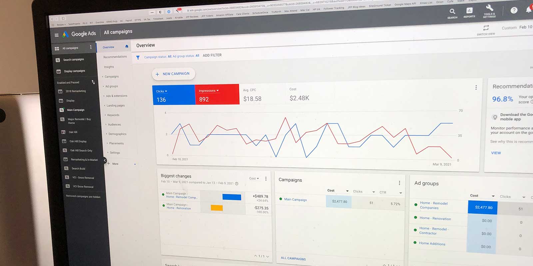Open the performance chart three-dot menu
Image resolution: width=533 pixels, height=266 pixels.
click(x=476, y=87)
